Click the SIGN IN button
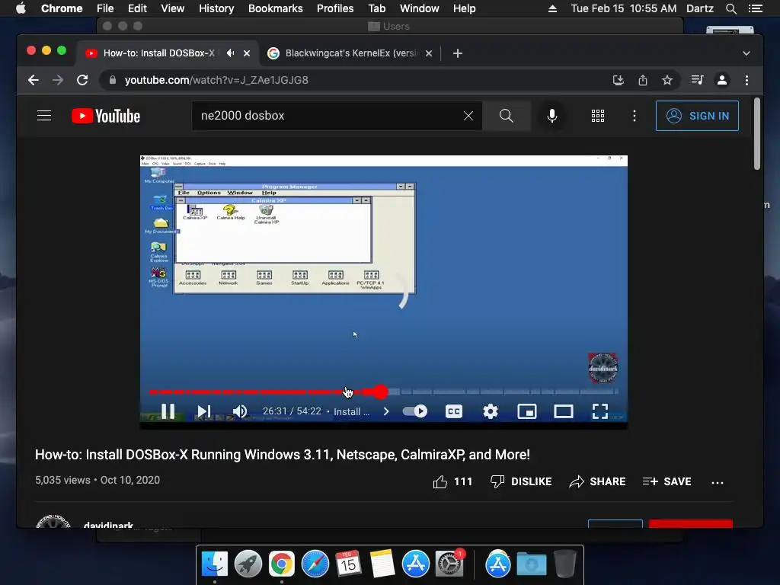 click(697, 116)
